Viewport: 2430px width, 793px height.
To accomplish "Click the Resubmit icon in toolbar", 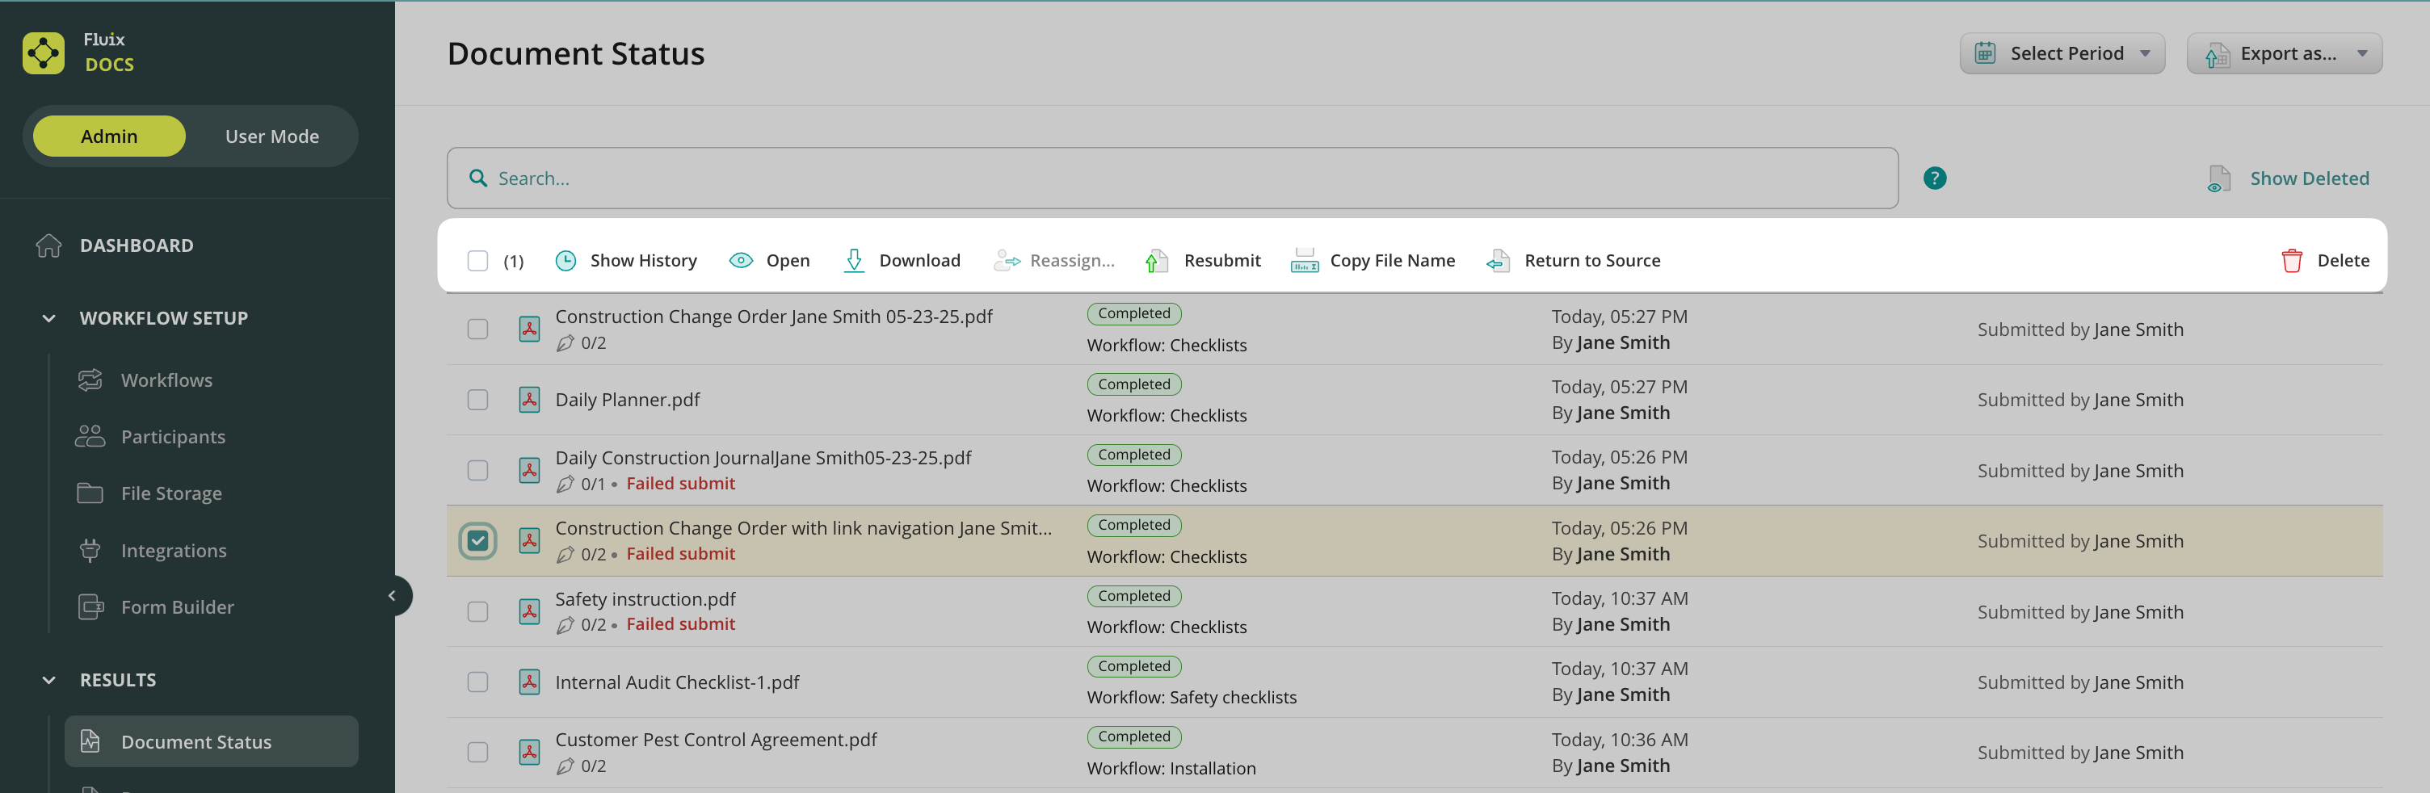I will 1155,260.
